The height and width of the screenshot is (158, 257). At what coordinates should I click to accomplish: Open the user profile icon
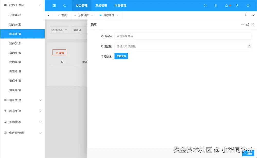pos(237,6)
